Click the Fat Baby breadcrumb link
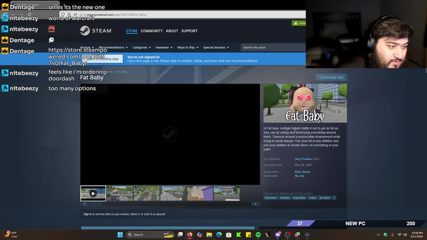This screenshot has width=427, height=240. click(121, 72)
